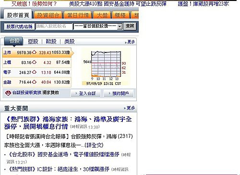Click the 查詢 search button
Screen dimensions: 240x175
(130, 26)
